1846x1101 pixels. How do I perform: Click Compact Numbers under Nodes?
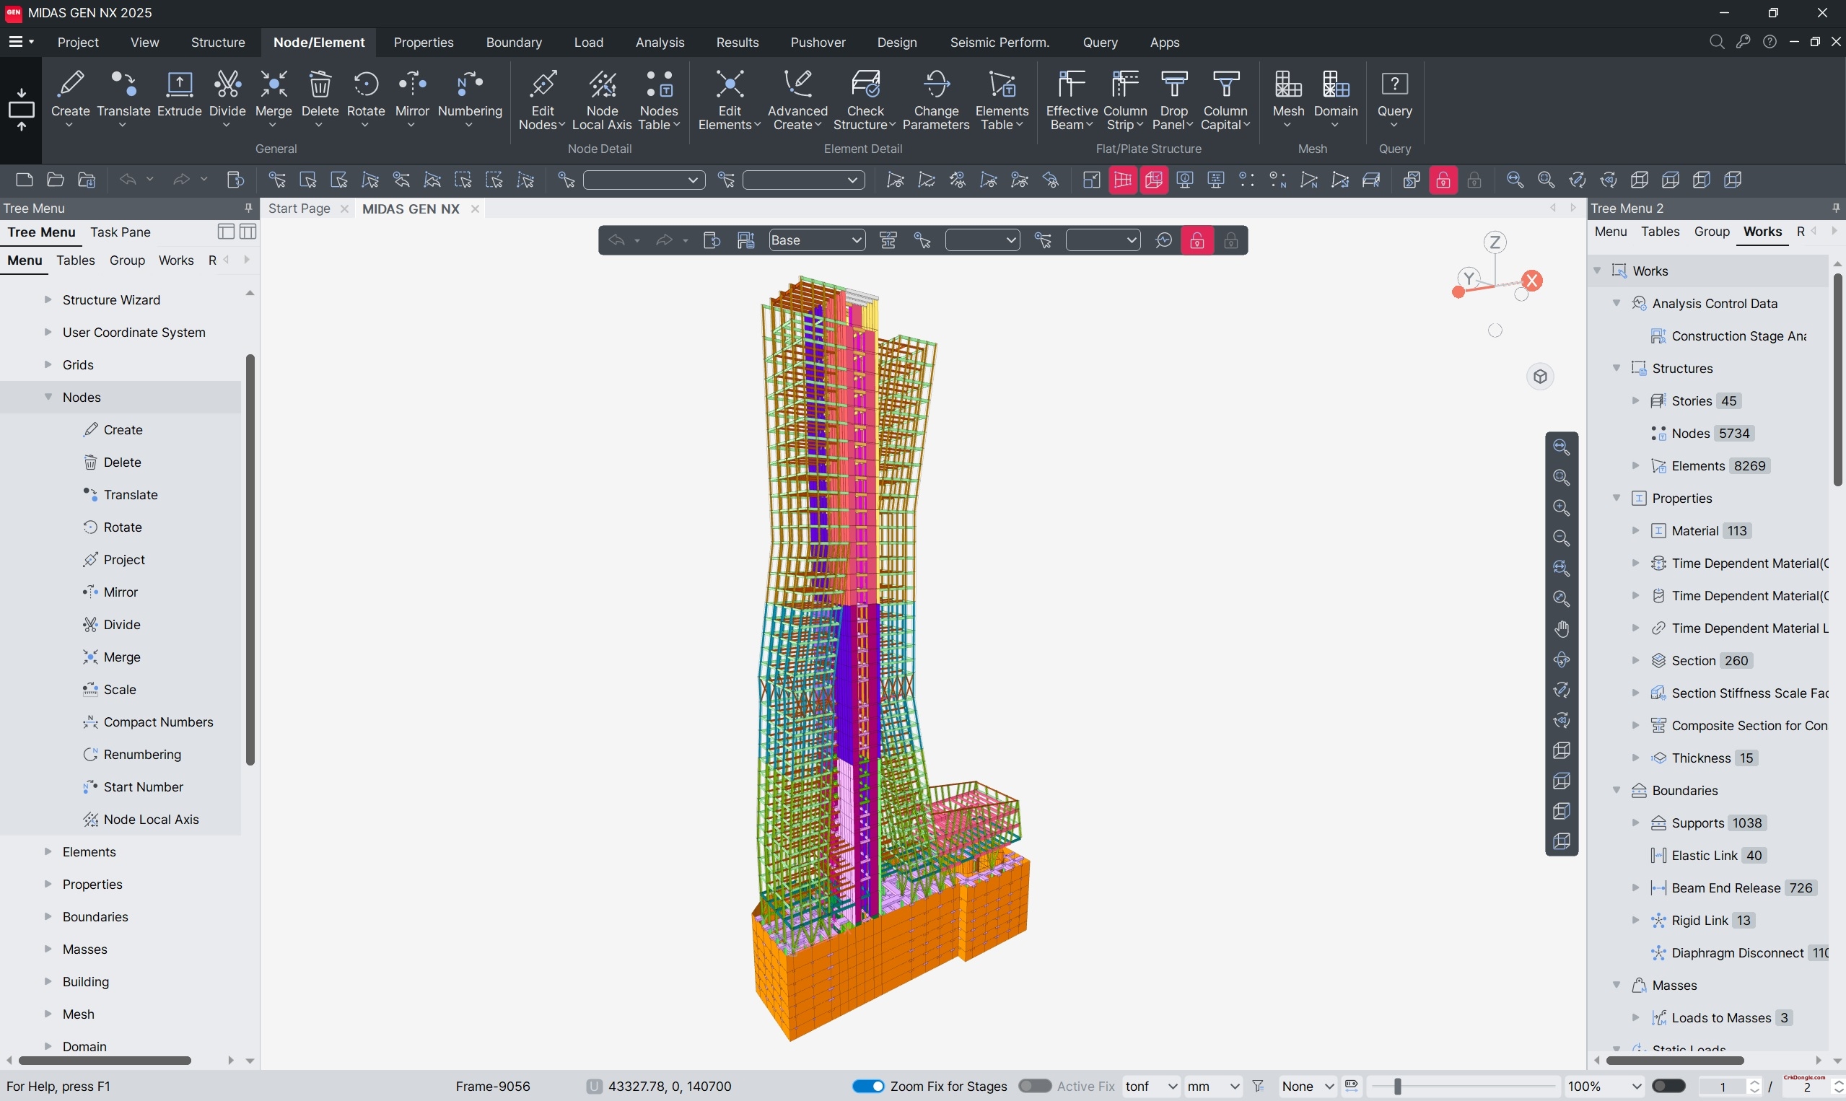(x=148, y=721)
